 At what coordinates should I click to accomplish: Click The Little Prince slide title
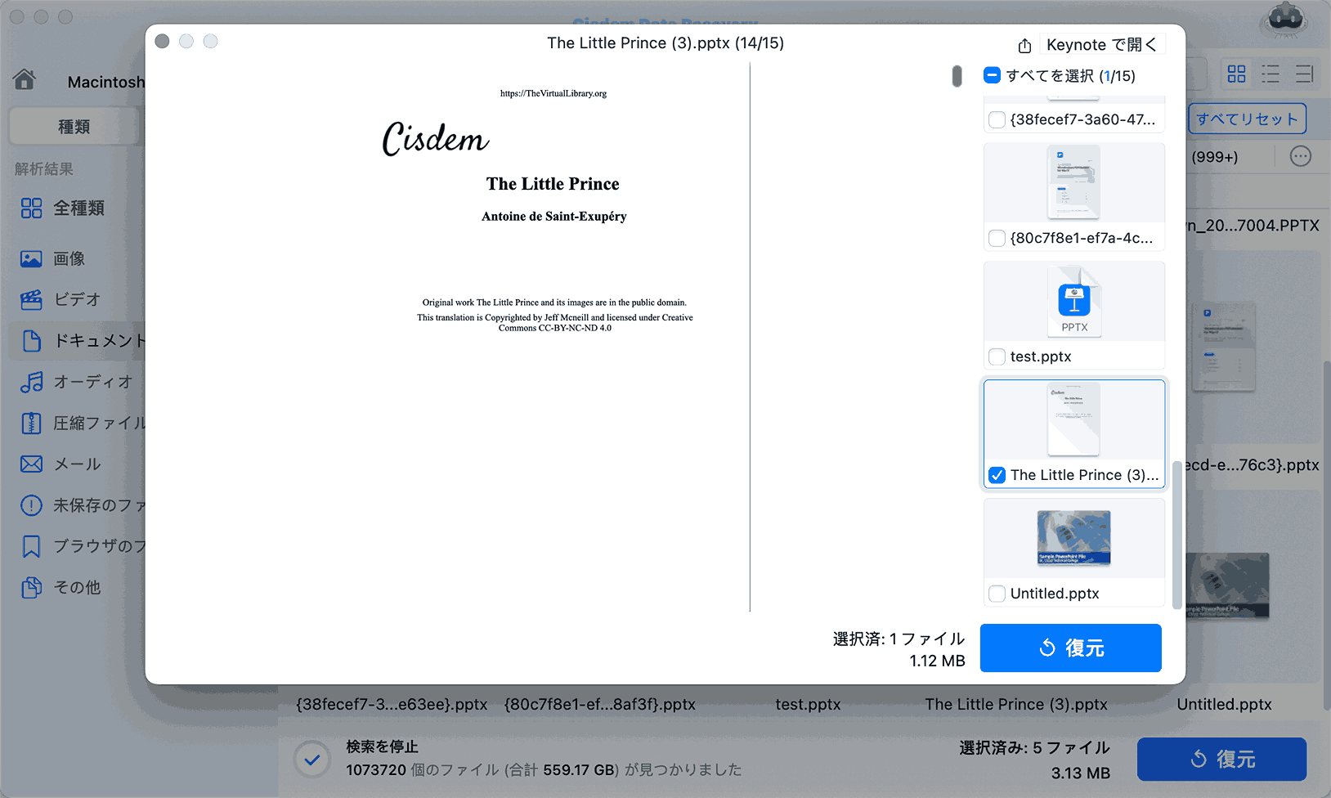click(553, 184)
